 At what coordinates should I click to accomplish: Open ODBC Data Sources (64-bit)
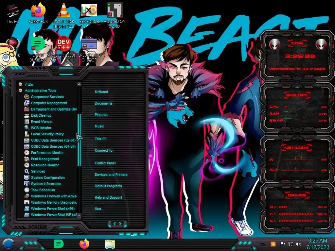point(53,146)
